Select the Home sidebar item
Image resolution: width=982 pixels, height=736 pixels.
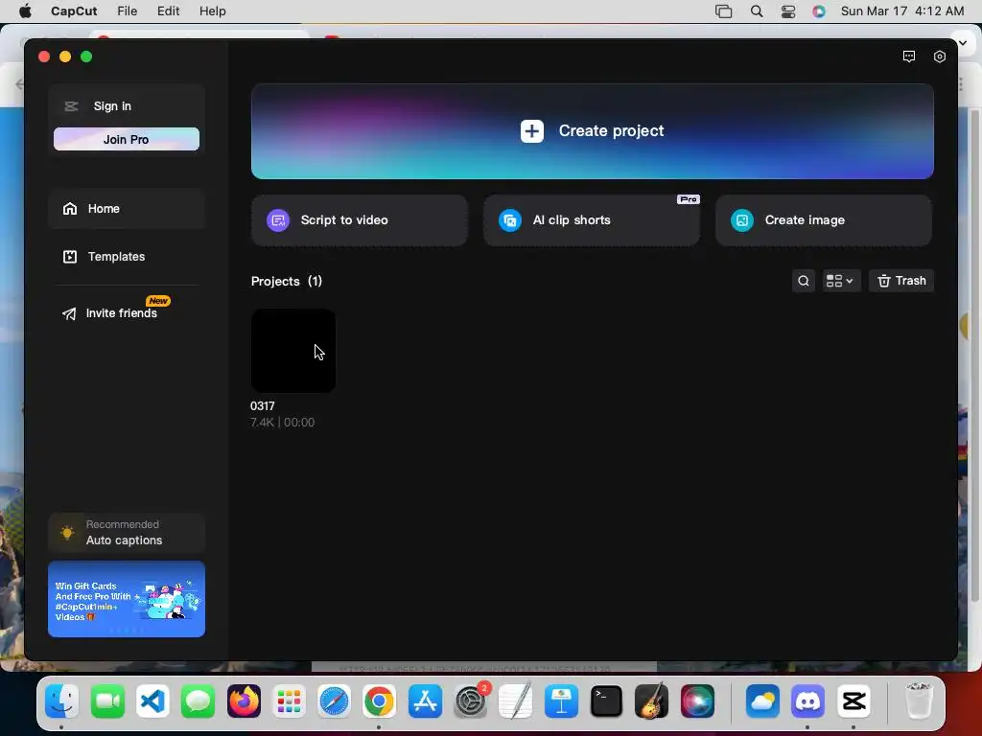(127, 208)
